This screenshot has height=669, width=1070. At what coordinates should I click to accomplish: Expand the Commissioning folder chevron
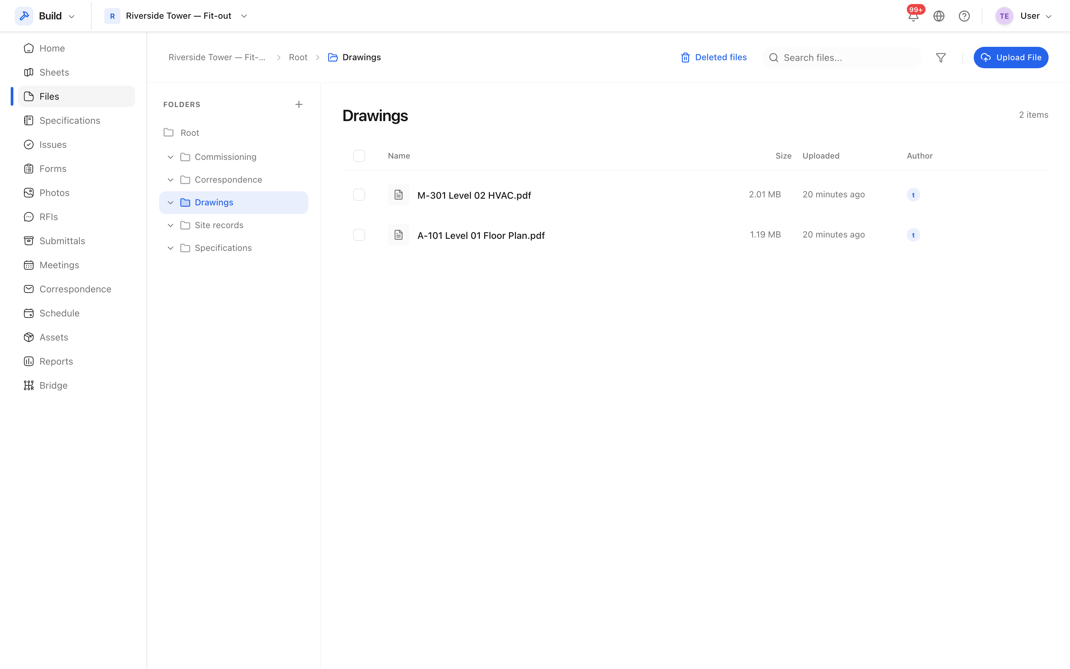(170, 157)
